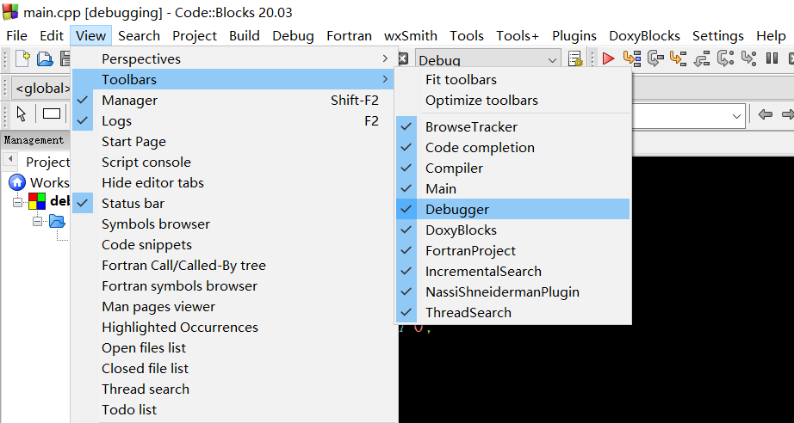Uncheck the BrowseTracker toolbar
Image resolution: width=794 pixels, height=423 pixels.
click(x=513, y=127)
